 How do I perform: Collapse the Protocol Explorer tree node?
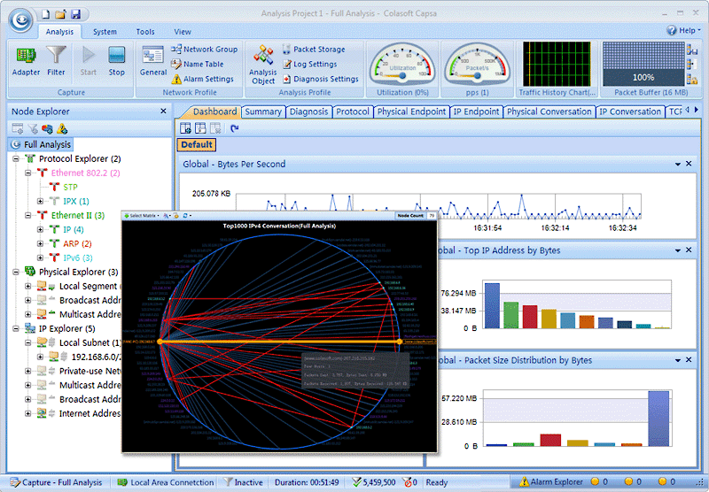[x=16, y=158]
